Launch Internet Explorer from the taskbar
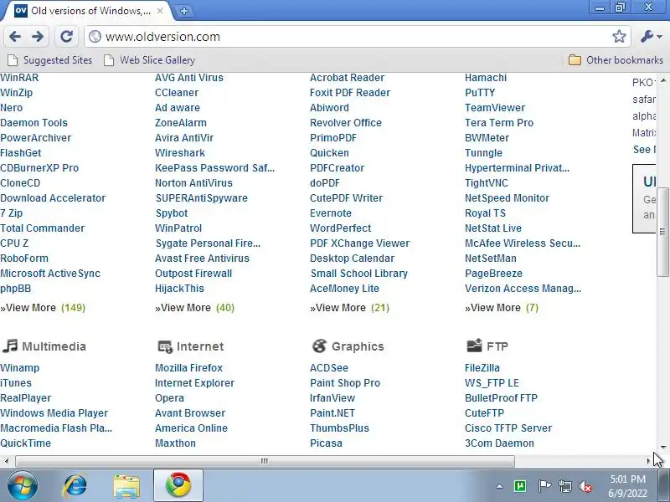670x502 pixels. [x=75, y=486]
